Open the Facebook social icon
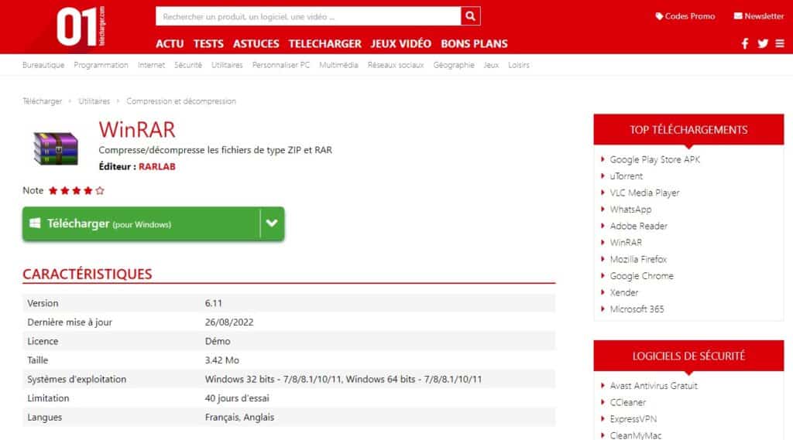 [x=745, y=43]
